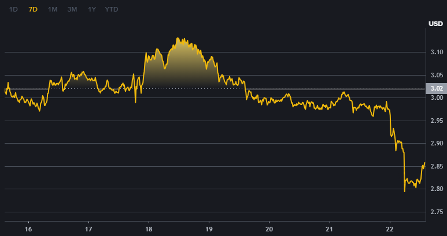Switch to the 1D time range
This screenshot has width=447, height=236.
pos(13,10)
